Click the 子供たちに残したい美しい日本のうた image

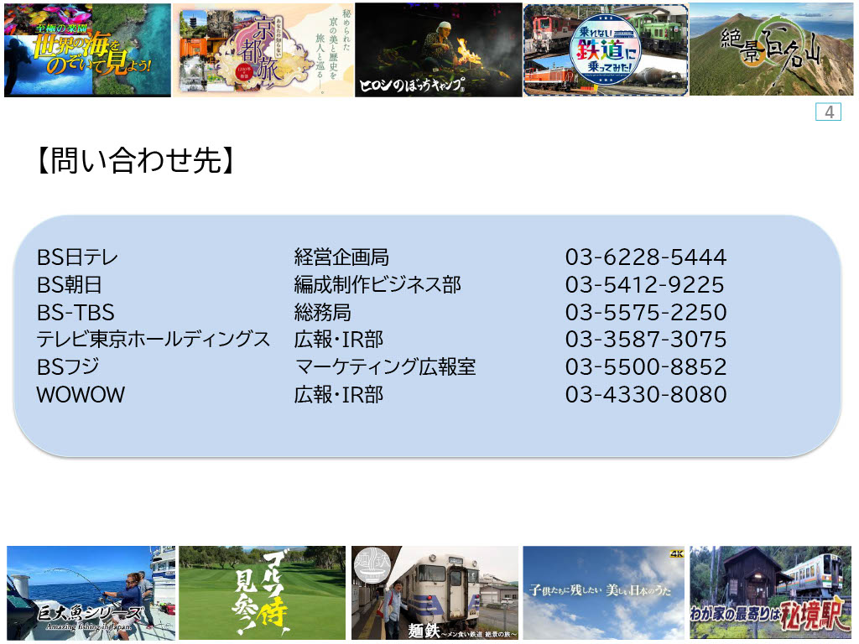pyautogui.click(x=604, y=593)
